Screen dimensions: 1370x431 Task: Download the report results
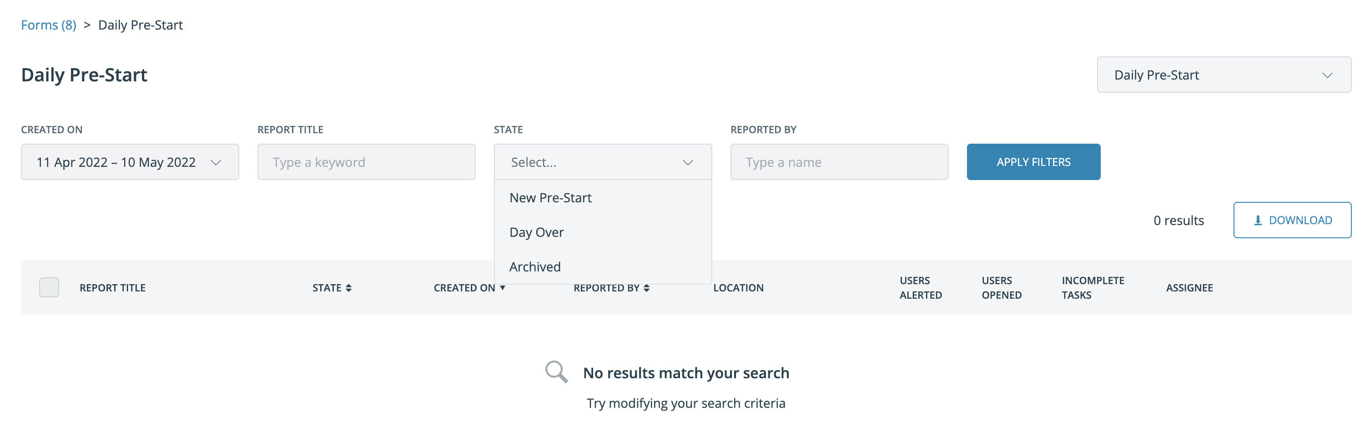pyautogui.click(x=1292, y=220)
